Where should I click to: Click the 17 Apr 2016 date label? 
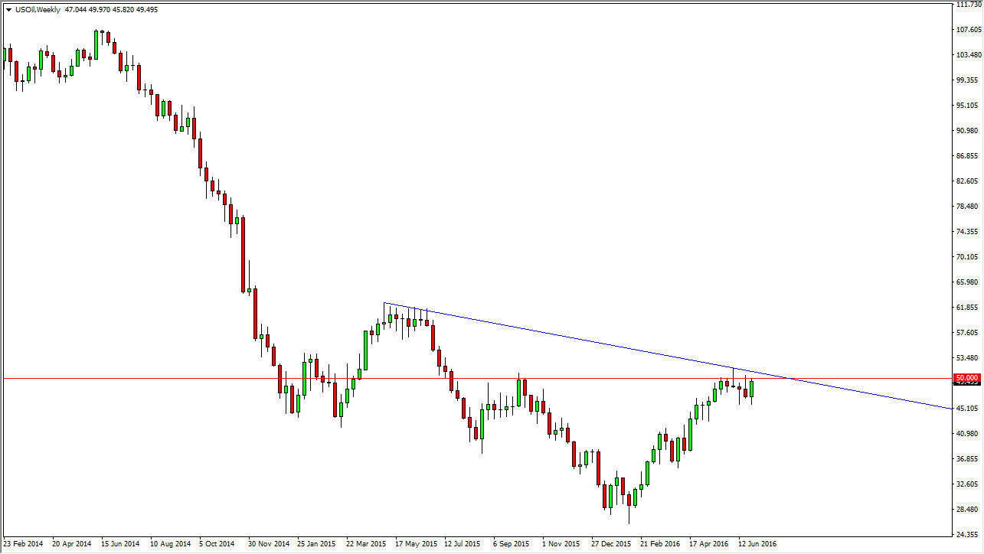[x=711, y=544]
